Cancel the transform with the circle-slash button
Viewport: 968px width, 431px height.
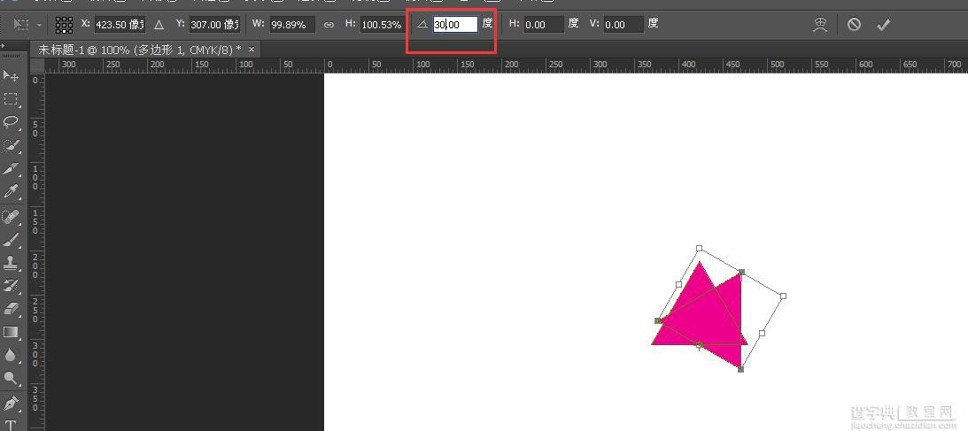click(854, 25)
